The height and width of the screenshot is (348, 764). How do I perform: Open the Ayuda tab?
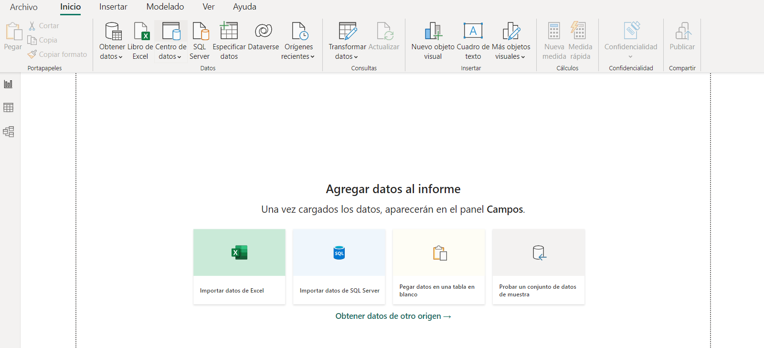[244, 7]
